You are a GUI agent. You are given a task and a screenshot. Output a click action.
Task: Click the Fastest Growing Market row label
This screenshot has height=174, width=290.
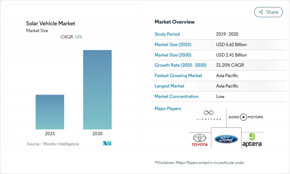click(x=178, y=76)
